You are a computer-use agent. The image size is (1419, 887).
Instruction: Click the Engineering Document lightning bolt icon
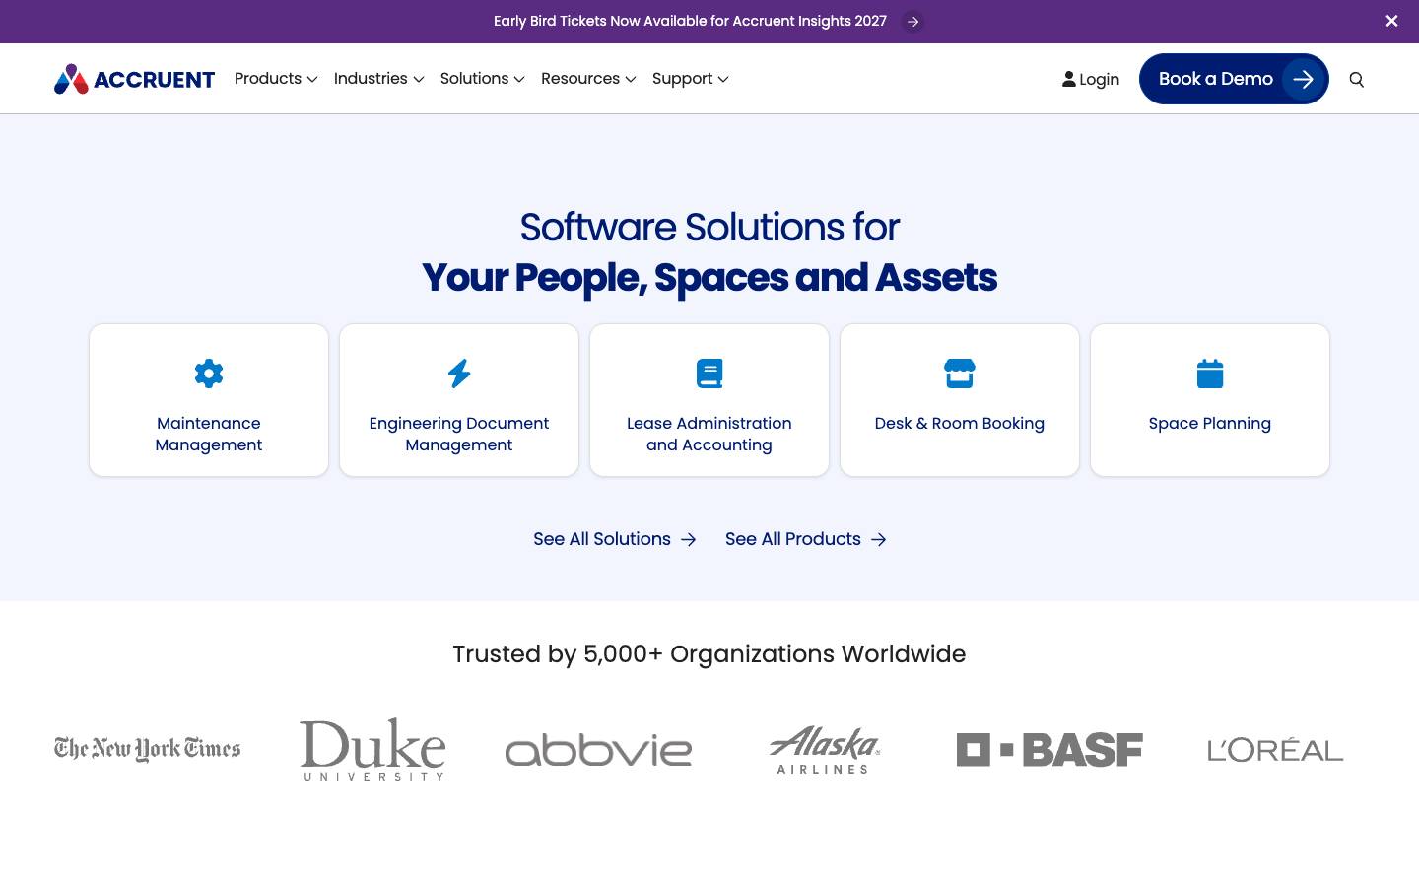(x=459, y=374)
